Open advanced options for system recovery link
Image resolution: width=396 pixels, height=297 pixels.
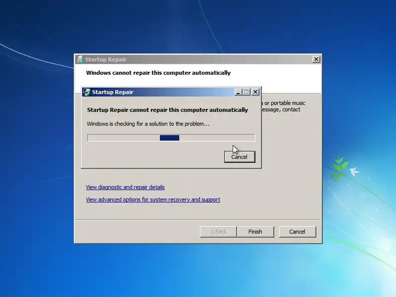(x=153, y=199)
